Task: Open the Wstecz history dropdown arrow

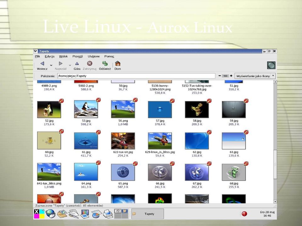Action: [x=51, y=65]
